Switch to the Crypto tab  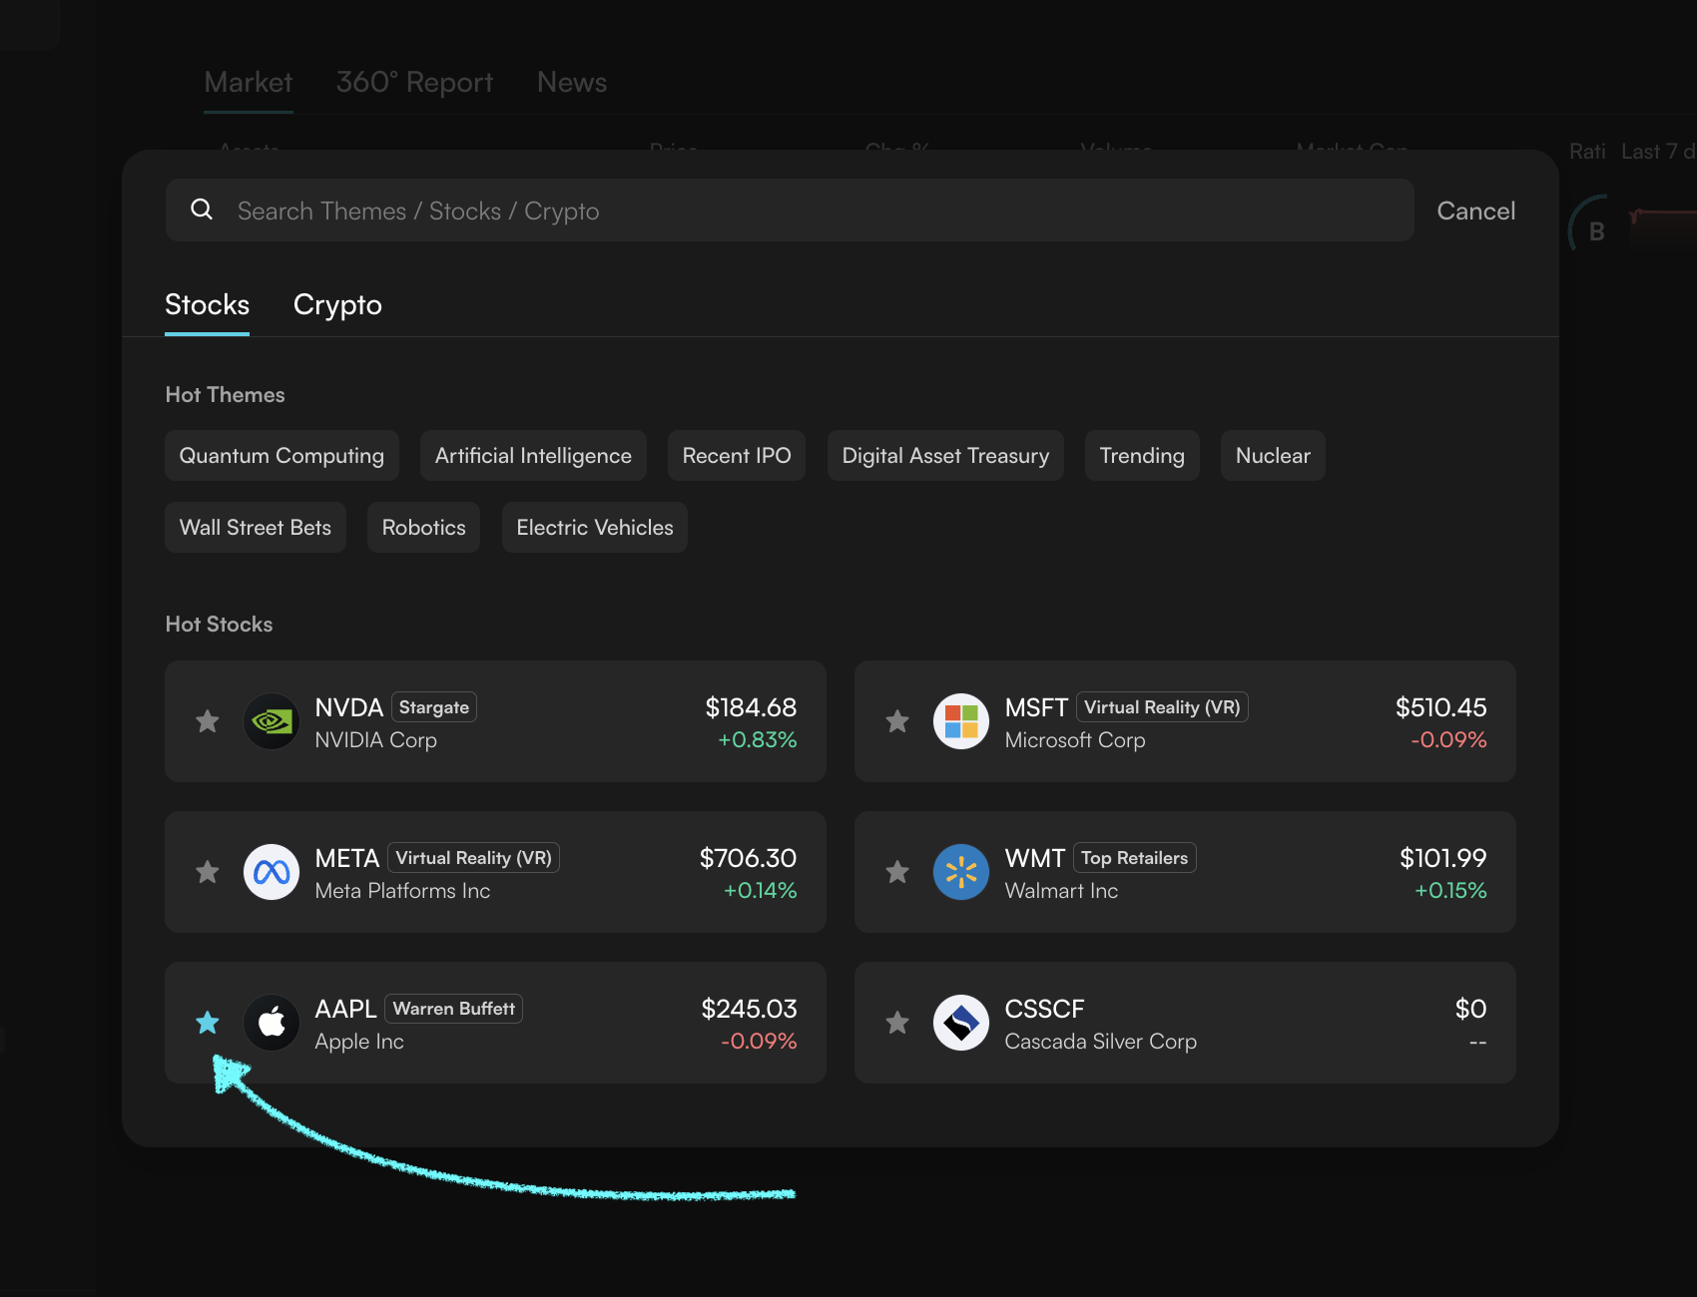coord(337,305)
